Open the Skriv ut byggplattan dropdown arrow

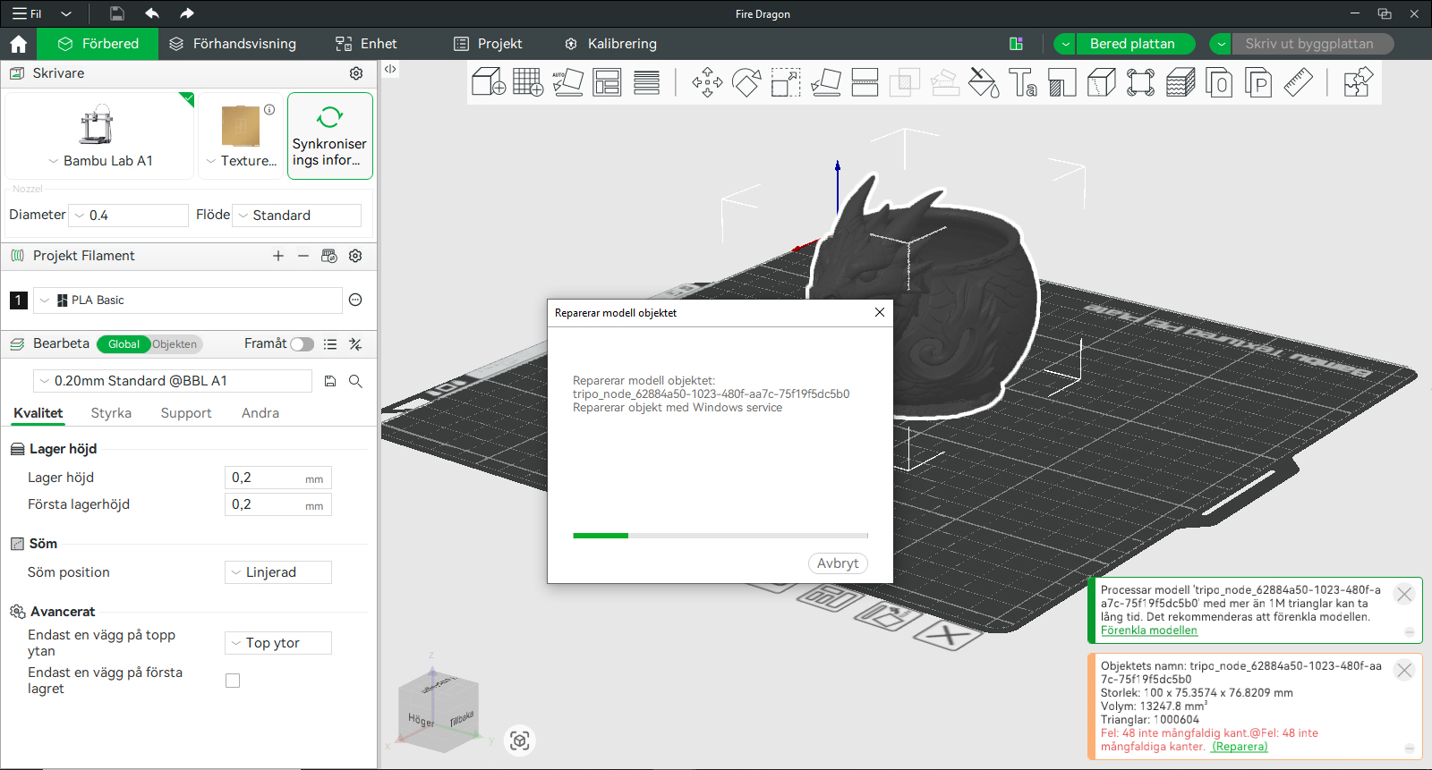[1221, 44]
